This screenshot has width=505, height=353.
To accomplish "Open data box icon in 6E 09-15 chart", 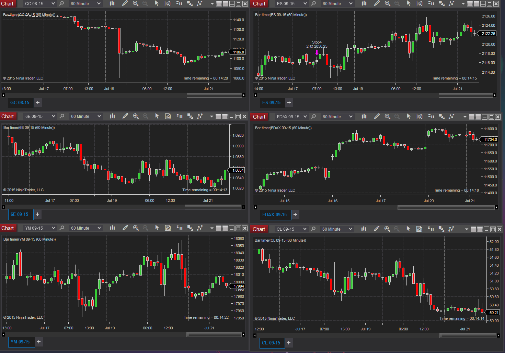I will pos(168,116).
